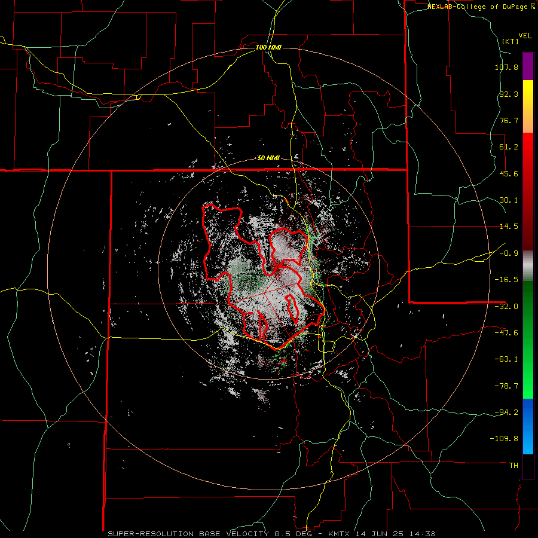The image size is (538, 538).
Task: Click the KMTX radar site black dot
Action: click(268, 268)
